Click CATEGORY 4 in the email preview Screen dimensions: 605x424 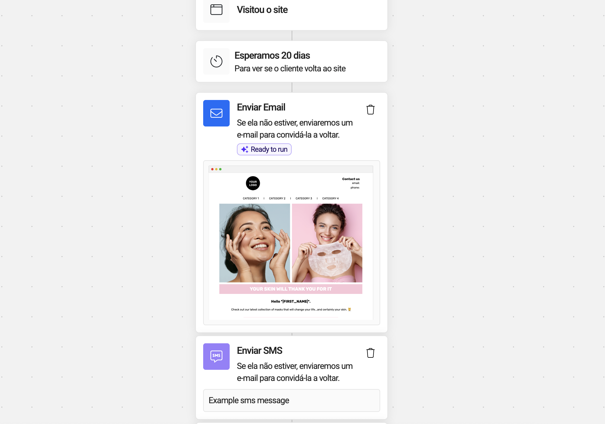click(330, 198)
